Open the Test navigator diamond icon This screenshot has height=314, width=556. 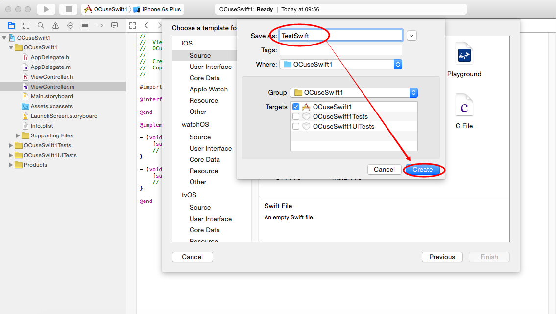(x=70, y=25)
